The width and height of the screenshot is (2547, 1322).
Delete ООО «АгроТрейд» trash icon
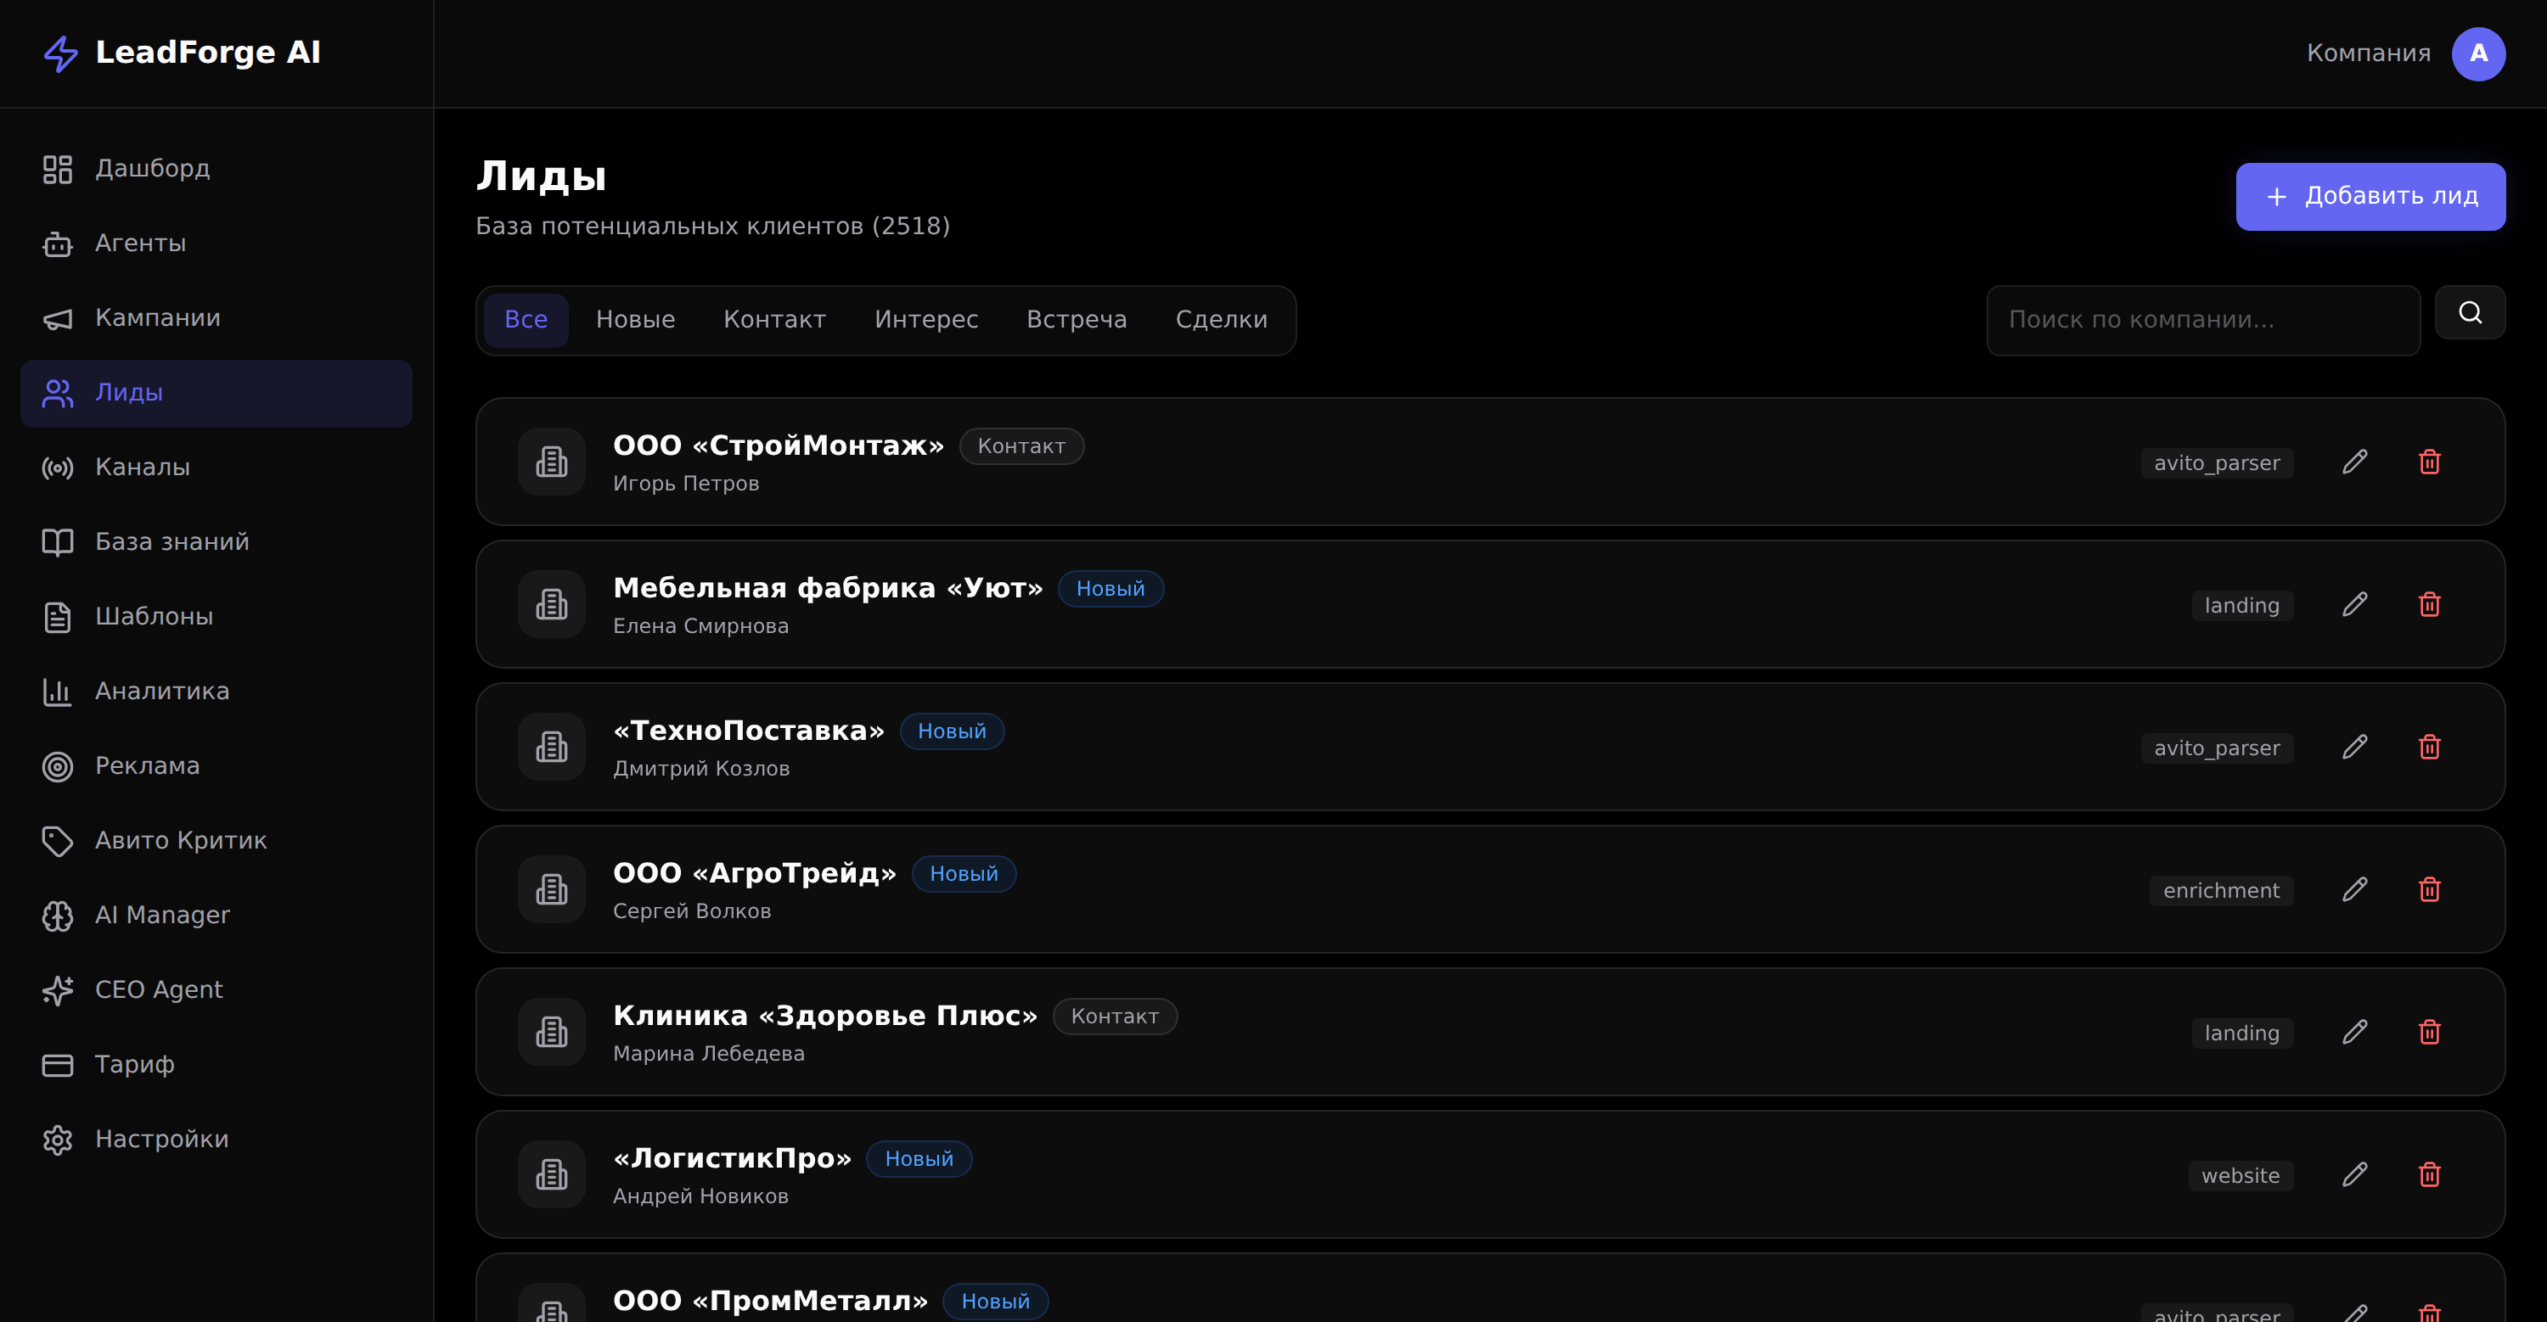(x=2429, y=889)
